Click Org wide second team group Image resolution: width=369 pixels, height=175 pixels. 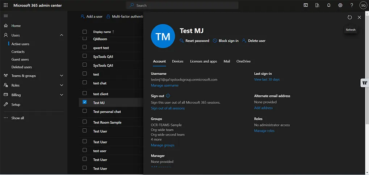(168, 135)
